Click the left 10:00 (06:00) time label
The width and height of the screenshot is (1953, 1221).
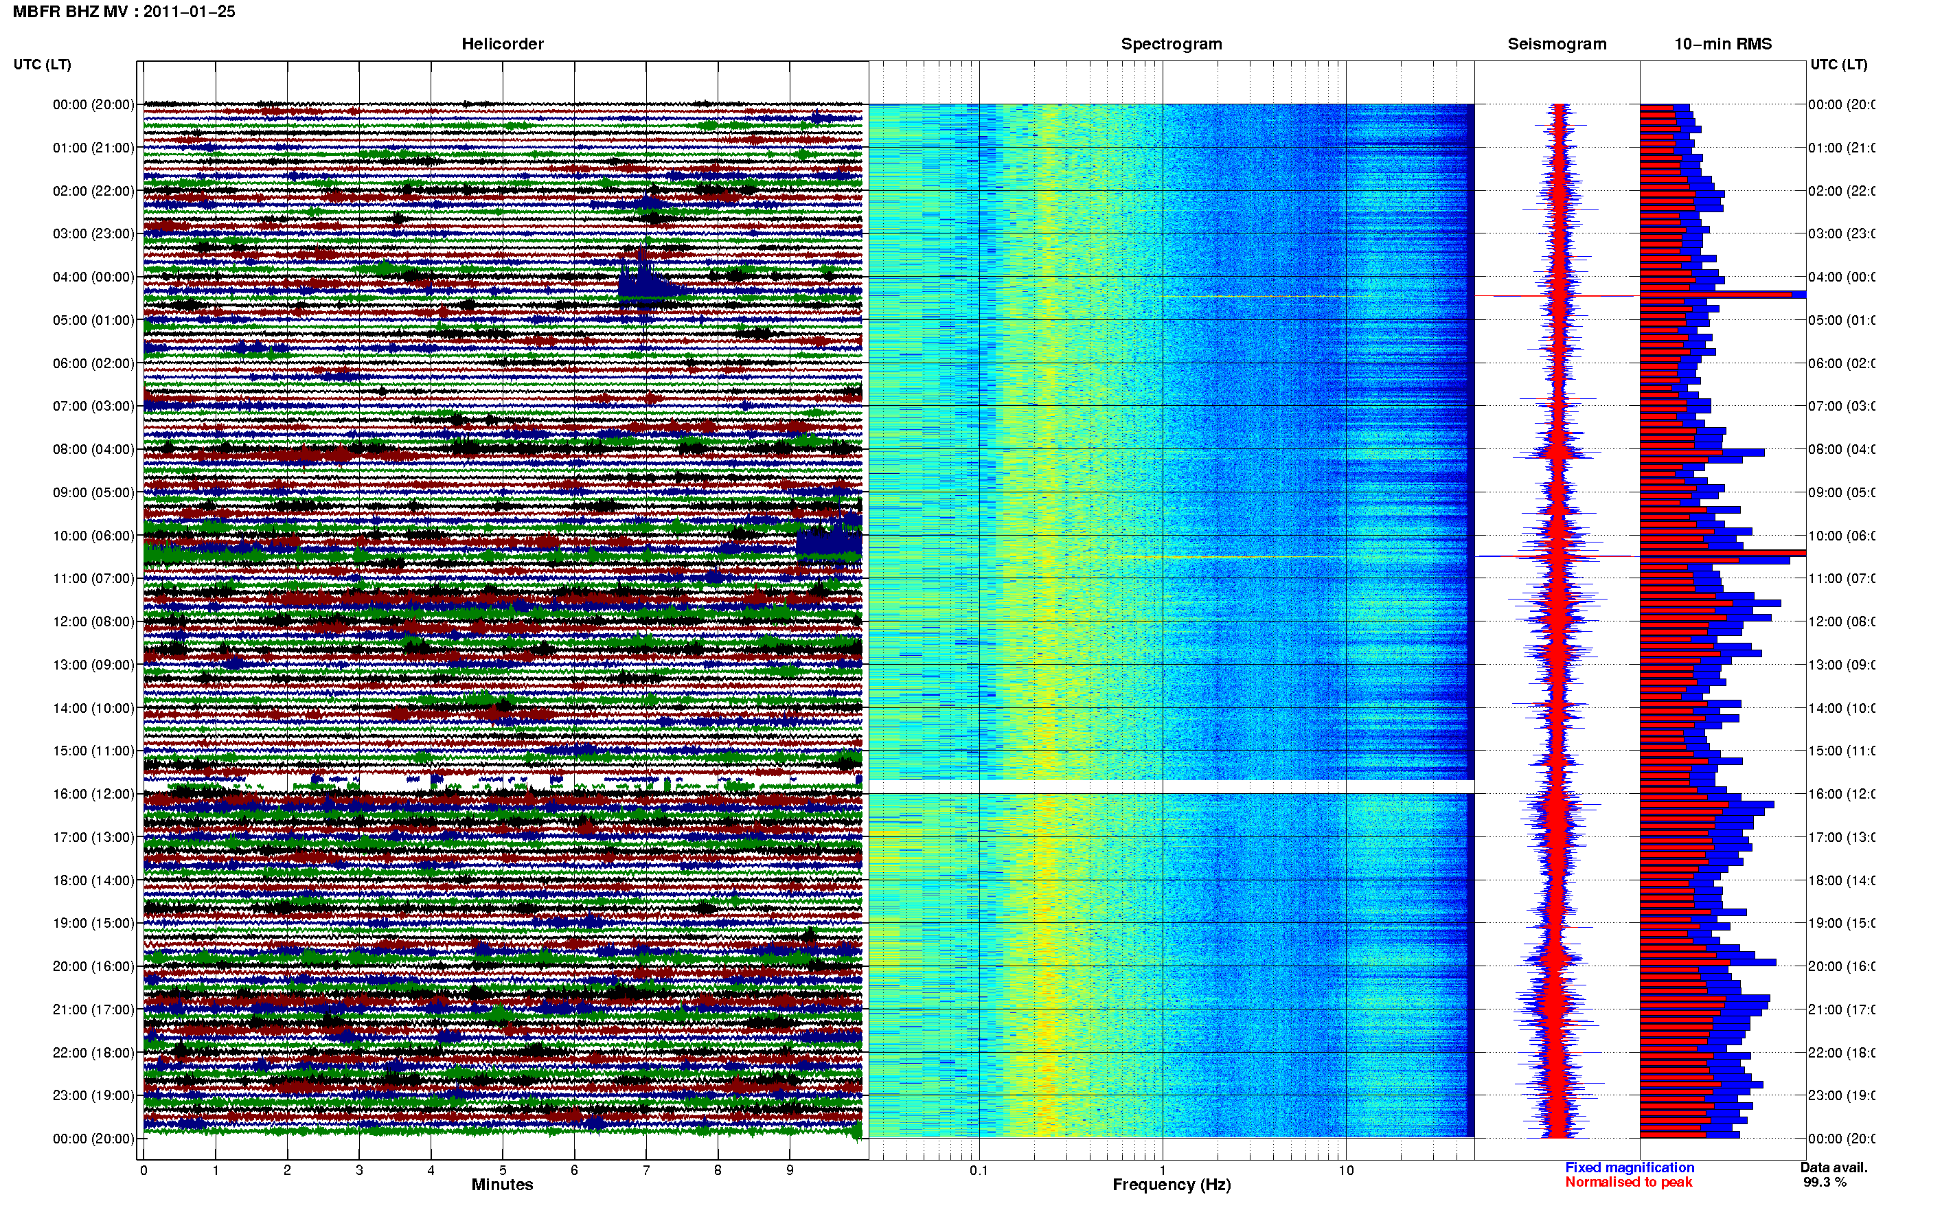(93, 536)
